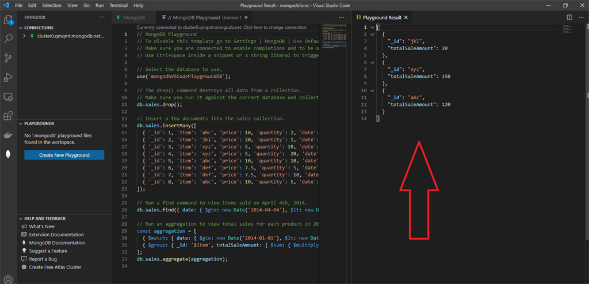
Task: Click the db.sales.insertMany([ line
Action: pos(166,125)
